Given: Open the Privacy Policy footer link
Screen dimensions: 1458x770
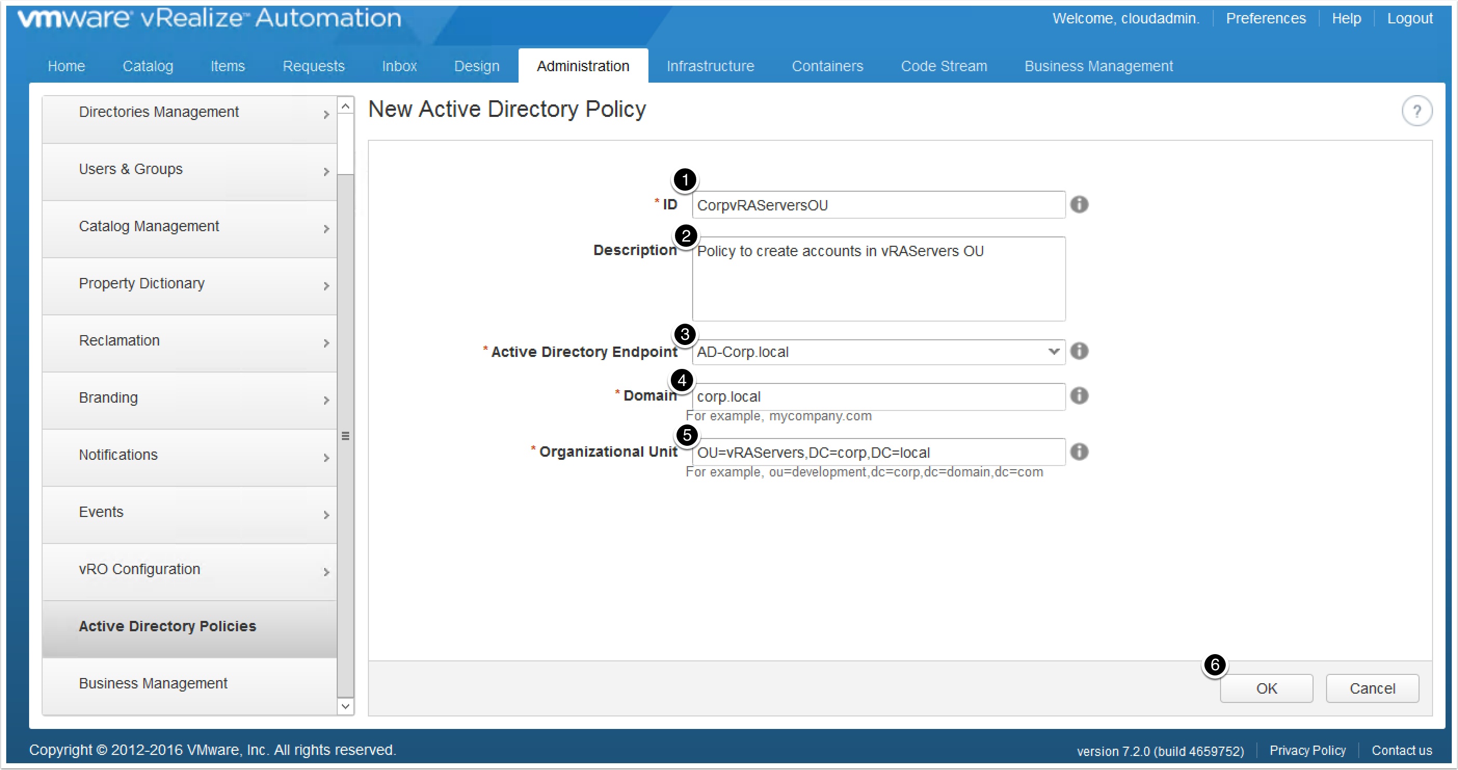Looking at the screenshot, I should click(x=1307, y=750).
